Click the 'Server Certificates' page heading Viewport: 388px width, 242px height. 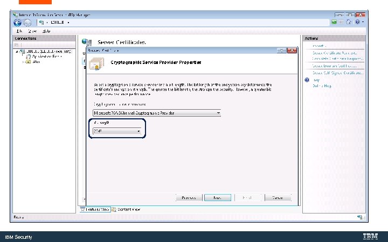[x=121, y=42]
